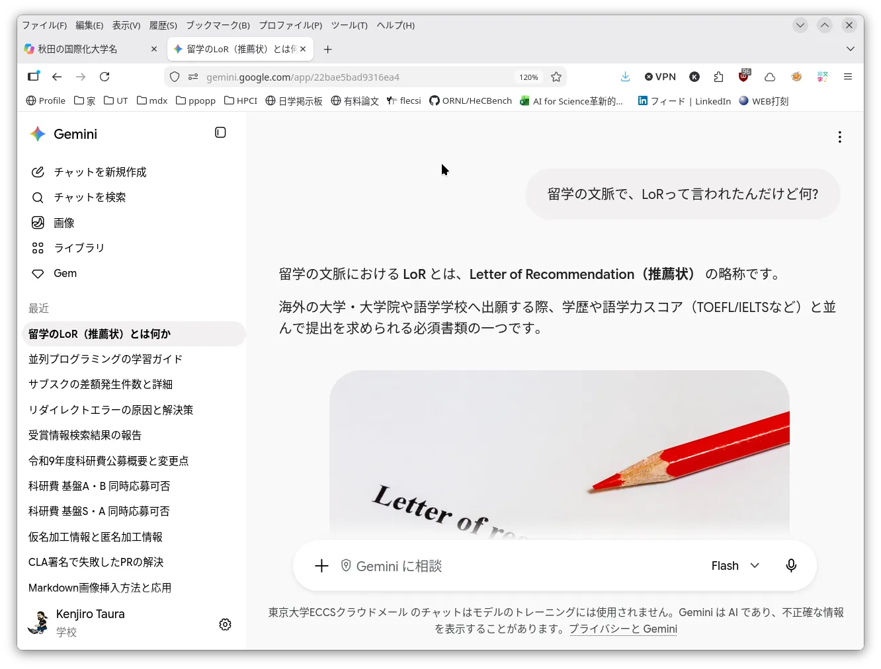Open the Profile bookmark
This screenshot has width=881, height=669.
[46, 100]
